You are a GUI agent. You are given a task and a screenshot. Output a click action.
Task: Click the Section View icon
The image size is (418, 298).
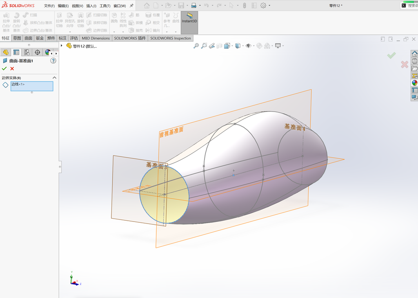(x=219, y=46)
